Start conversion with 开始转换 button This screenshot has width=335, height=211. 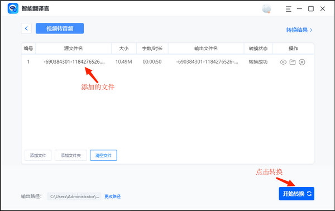pyautogui.click(x=296, y=194)
